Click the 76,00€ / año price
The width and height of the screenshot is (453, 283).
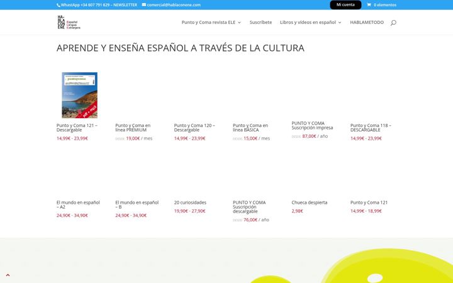(256, 219)
